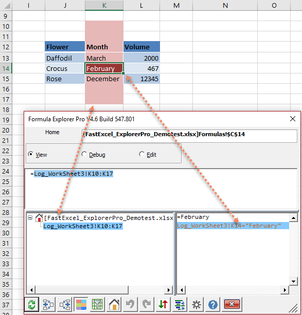302x315 pixels.
Task: Click the Home house toolbar icon
Action: pyautogui.click(x=114, y=305)
